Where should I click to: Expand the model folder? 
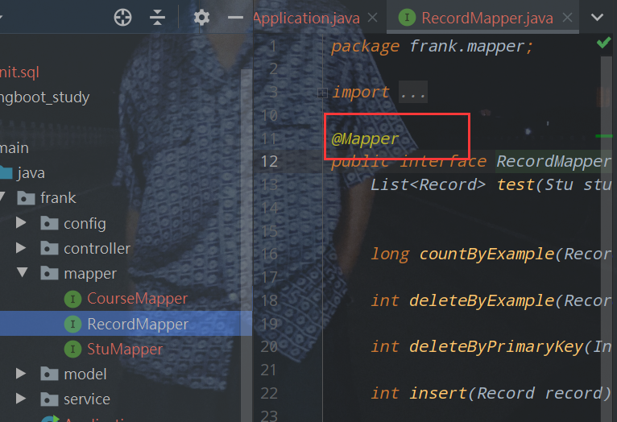(21, 374)
